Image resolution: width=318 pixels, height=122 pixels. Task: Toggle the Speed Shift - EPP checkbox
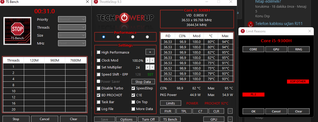99,75
